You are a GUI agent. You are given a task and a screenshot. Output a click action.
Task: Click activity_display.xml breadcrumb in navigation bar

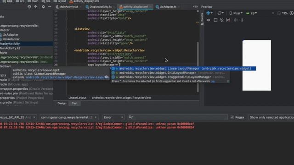(85, 1)
